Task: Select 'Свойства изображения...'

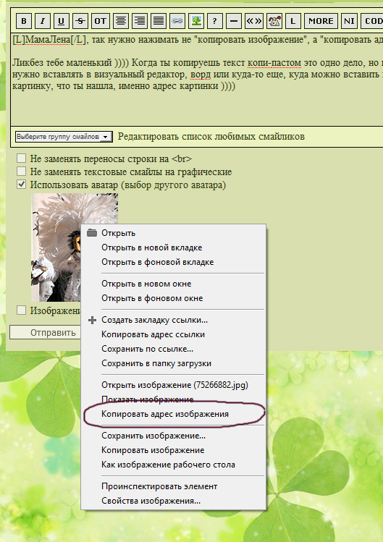Action: coord(174,501)
